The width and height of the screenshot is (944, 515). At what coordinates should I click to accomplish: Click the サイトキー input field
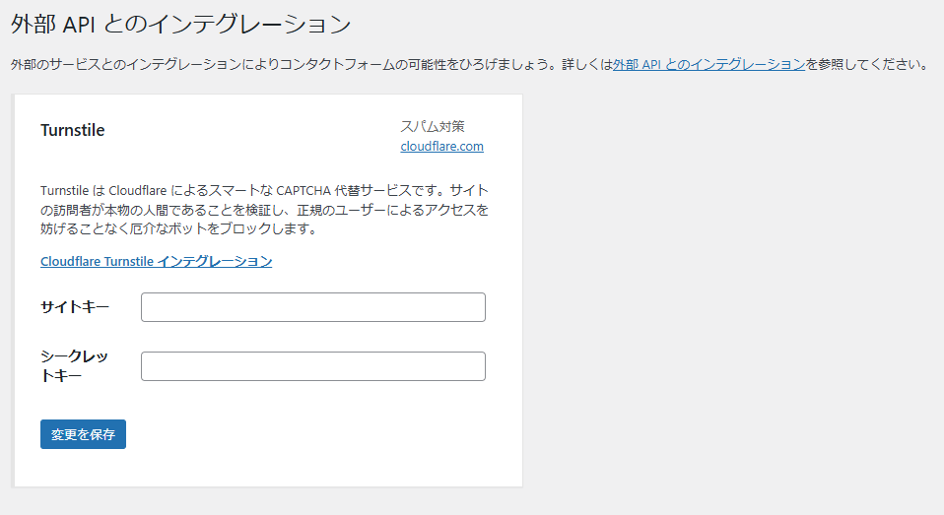[312, 307]
